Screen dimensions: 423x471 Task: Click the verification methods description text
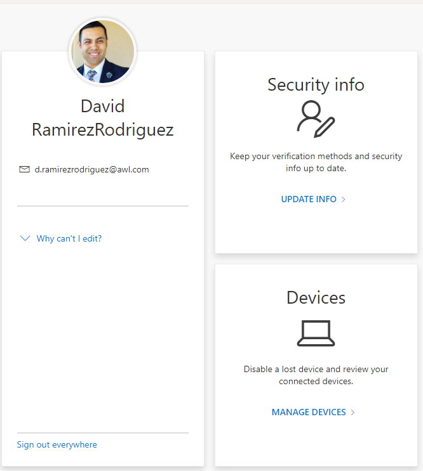tap(316, 162)
